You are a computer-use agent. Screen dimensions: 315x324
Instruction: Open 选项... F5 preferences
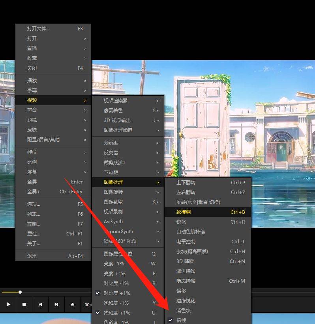click(53, 204)
